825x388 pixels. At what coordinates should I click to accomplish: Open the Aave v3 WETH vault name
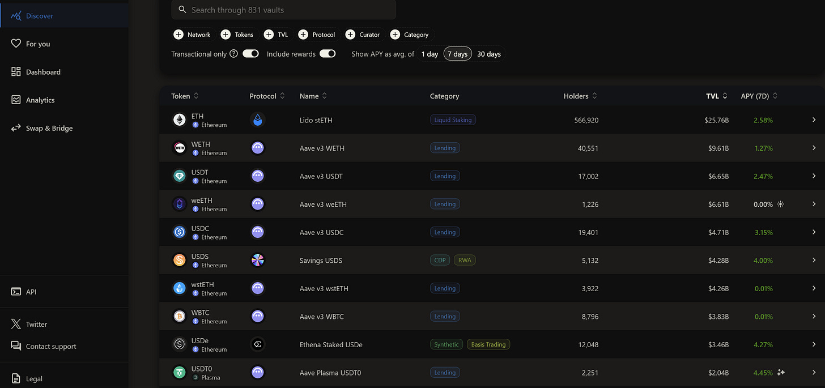[322, 148]
